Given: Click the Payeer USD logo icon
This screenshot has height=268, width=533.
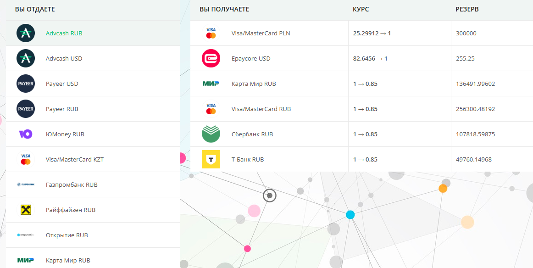Looking at the screenshot, I should (x=26, y=84).
